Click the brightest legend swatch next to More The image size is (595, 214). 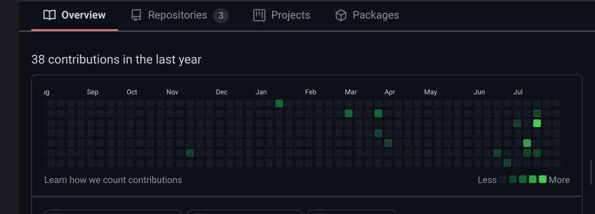coord(542,179)
